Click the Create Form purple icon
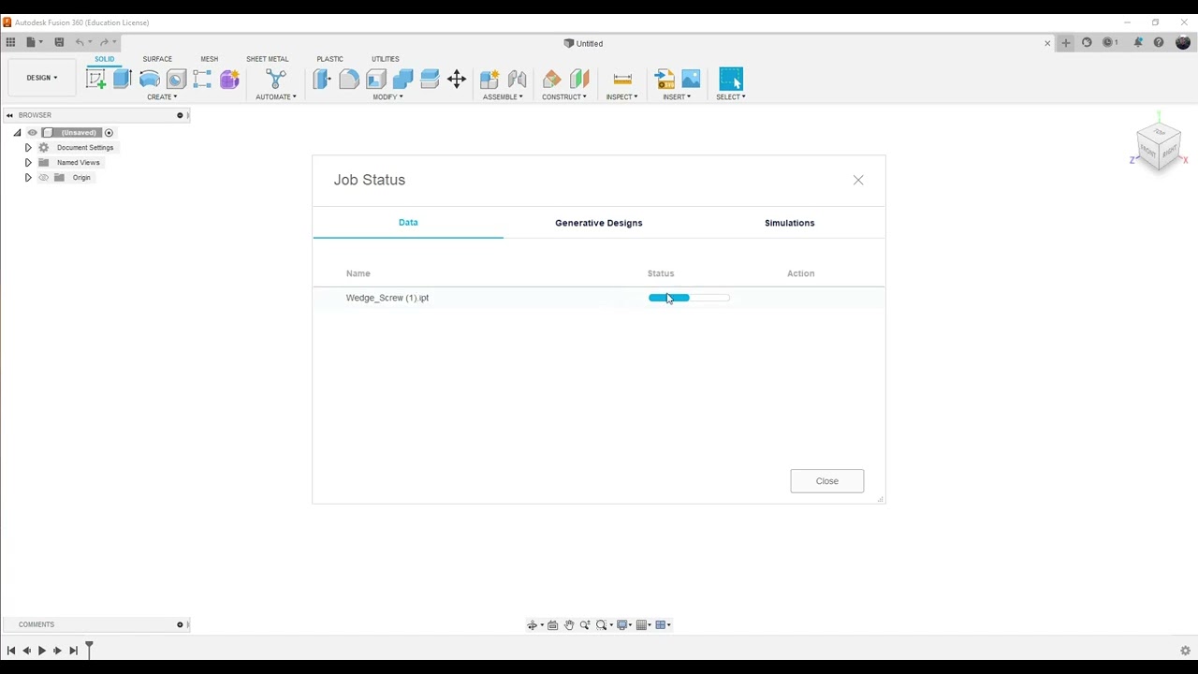Screen dimensions: 1198x674 click(229, 79)
